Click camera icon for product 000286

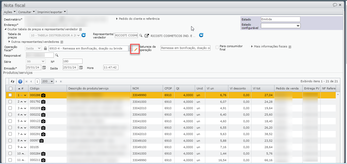click(44, 95)
